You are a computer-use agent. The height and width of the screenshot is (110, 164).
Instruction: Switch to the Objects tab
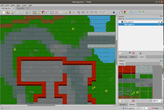click(133, 57)
